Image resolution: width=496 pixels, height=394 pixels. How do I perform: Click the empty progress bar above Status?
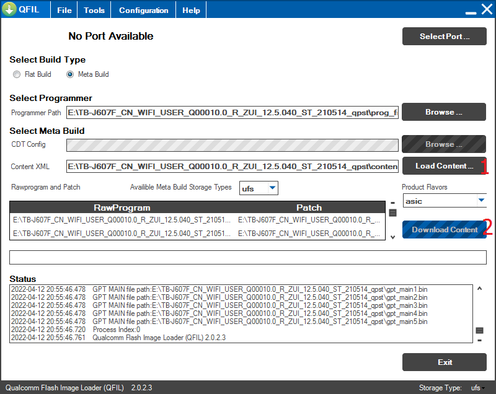(x=247, y=257)
